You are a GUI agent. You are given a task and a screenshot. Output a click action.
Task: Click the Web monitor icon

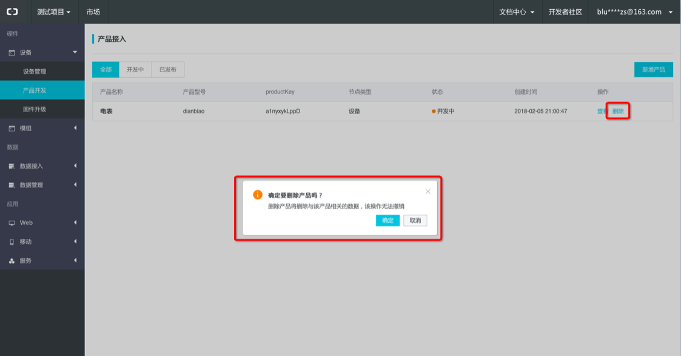pos(12,223)
